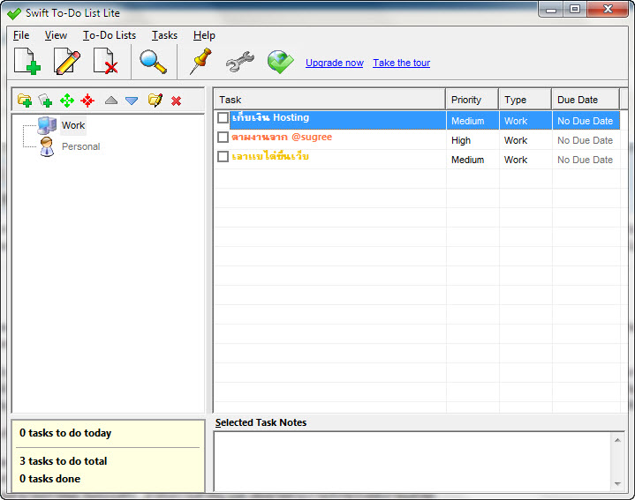
Task: Mark the third yellow task as done
Action: [223, 157]
